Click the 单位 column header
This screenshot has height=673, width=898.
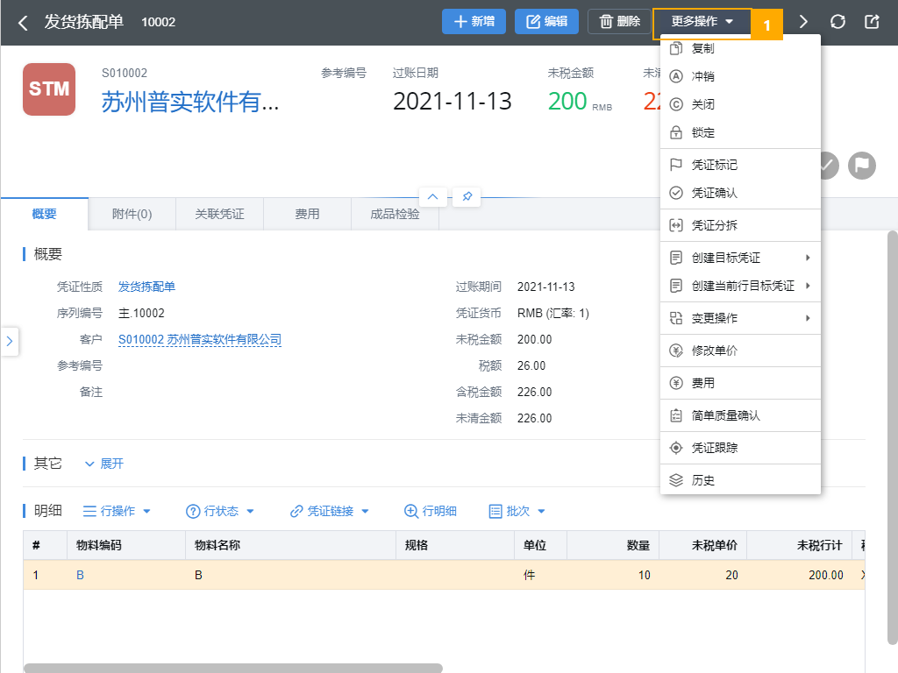(540, 545)
